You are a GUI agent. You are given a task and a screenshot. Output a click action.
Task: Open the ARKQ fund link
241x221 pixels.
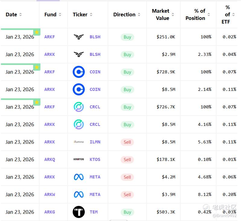coord(49,159)
